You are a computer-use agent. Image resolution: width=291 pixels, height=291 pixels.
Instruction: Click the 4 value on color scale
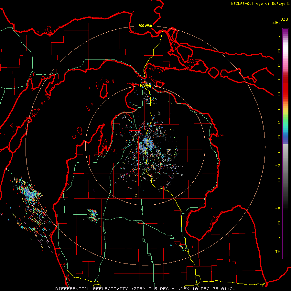pyautogui.click(x=279, y=80)
